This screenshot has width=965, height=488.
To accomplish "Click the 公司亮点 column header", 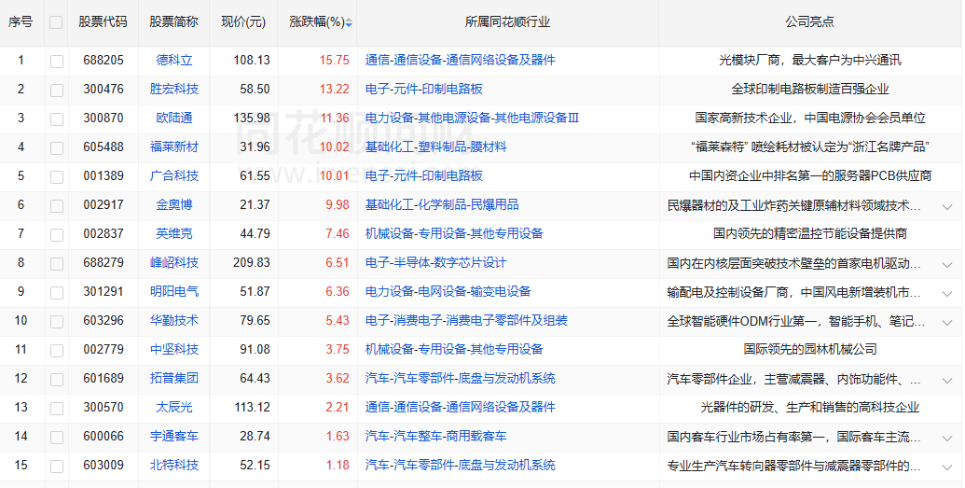I will (x=810, y=21).
